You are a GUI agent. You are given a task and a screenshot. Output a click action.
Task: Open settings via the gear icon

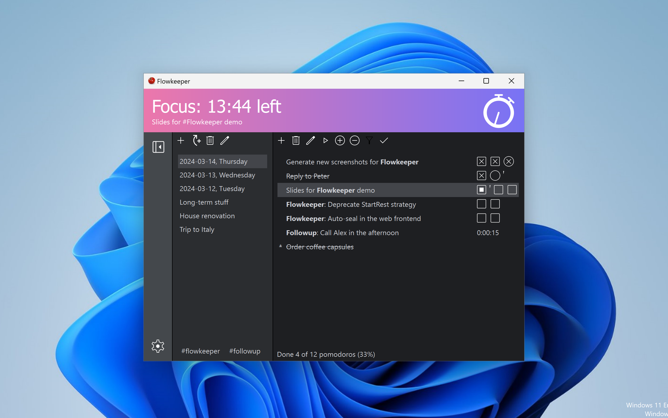tap(158, 346)
